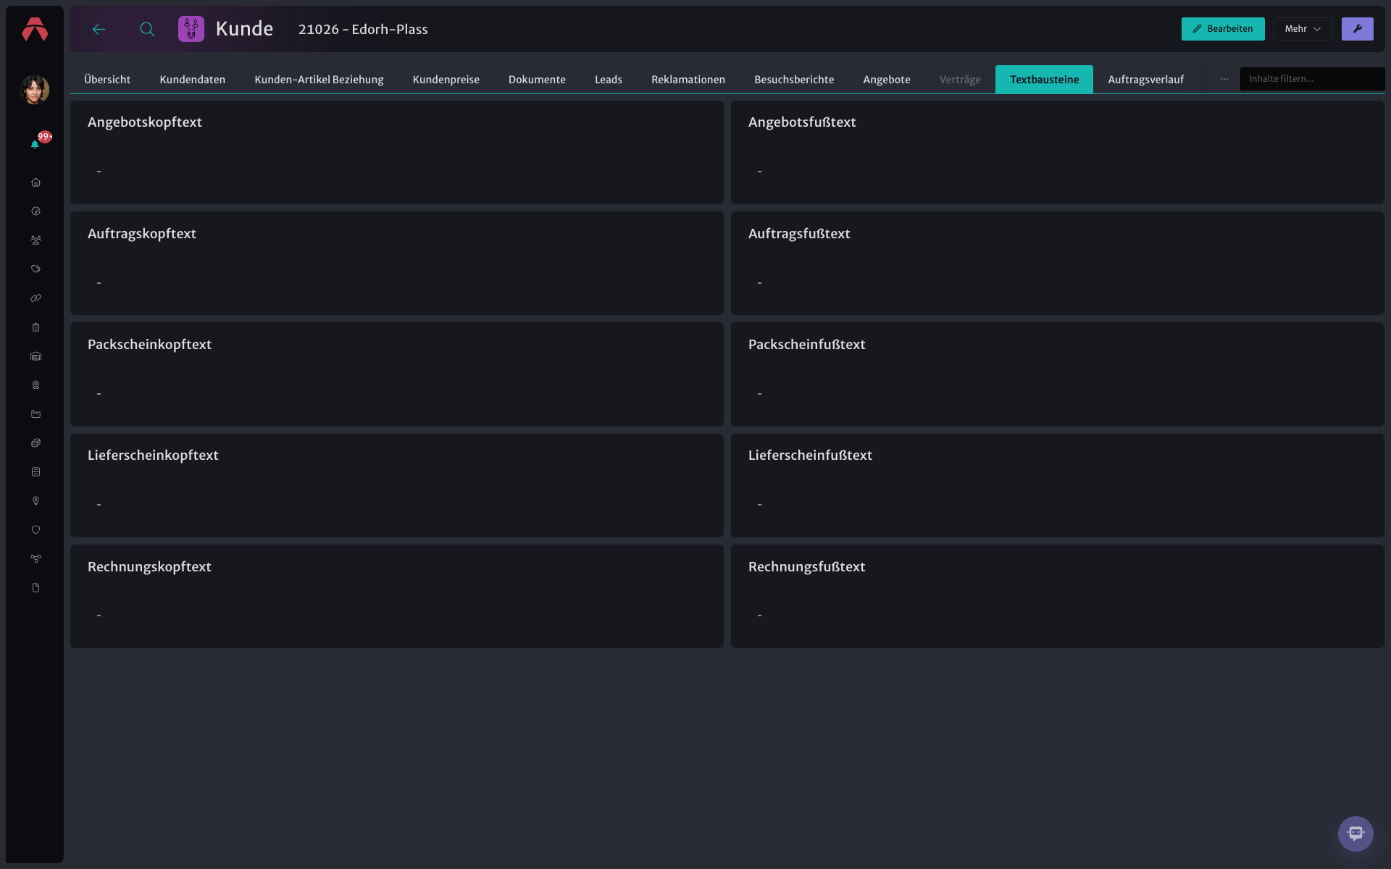Click the user avatar photo
Viewport: 1391px width, 869px height.
coord(35,90)
